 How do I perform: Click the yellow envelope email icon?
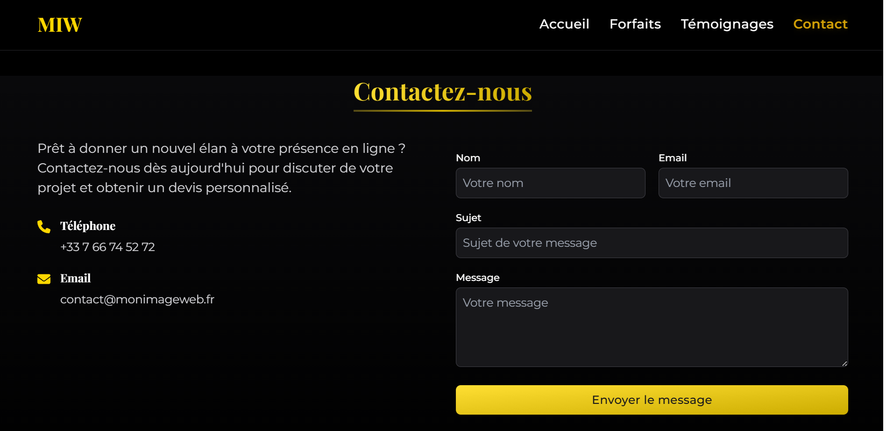(44, 279)
